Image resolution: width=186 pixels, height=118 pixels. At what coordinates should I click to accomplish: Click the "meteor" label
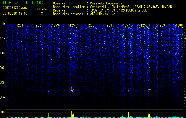pos(42,9)
